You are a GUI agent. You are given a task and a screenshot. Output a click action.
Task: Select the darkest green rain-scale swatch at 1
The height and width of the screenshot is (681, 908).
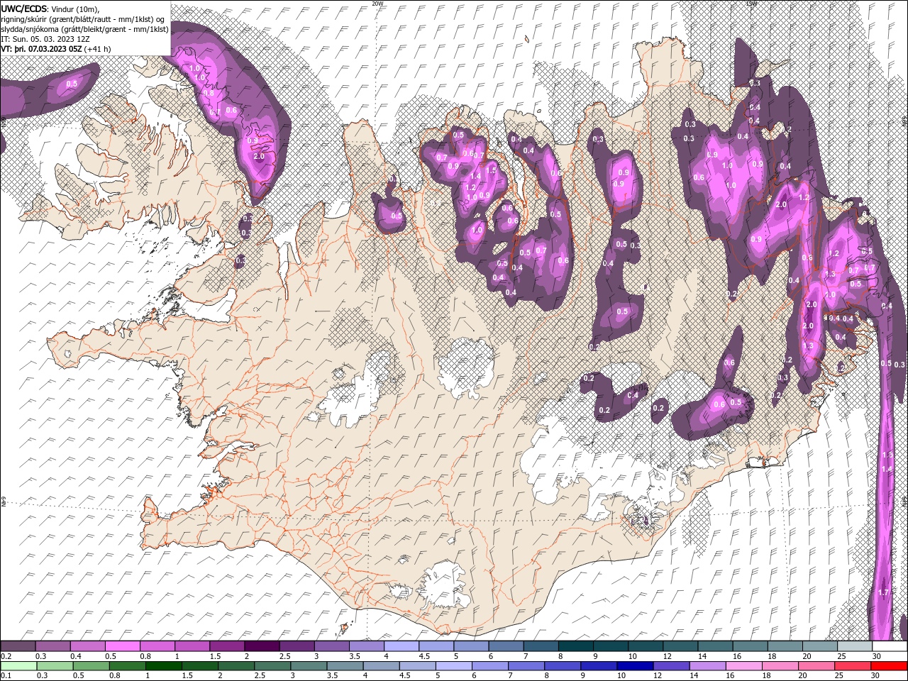tap(163, 666)
